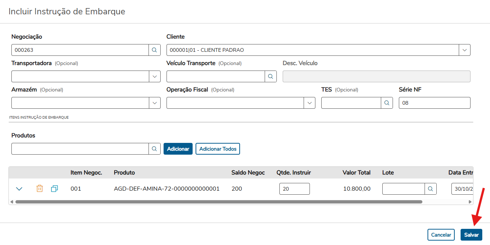The image size is (490, 245).
Task: Click the grid scrollbar right arrow
Action: pyautogui.click(x=470, y=202)
